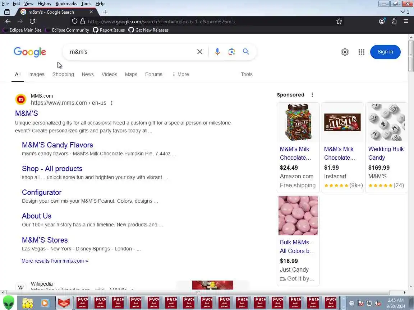Viewport: 414px width, 310px height.
Task: Open the Tools menu in menu bar
Action: tap(86, 4)
